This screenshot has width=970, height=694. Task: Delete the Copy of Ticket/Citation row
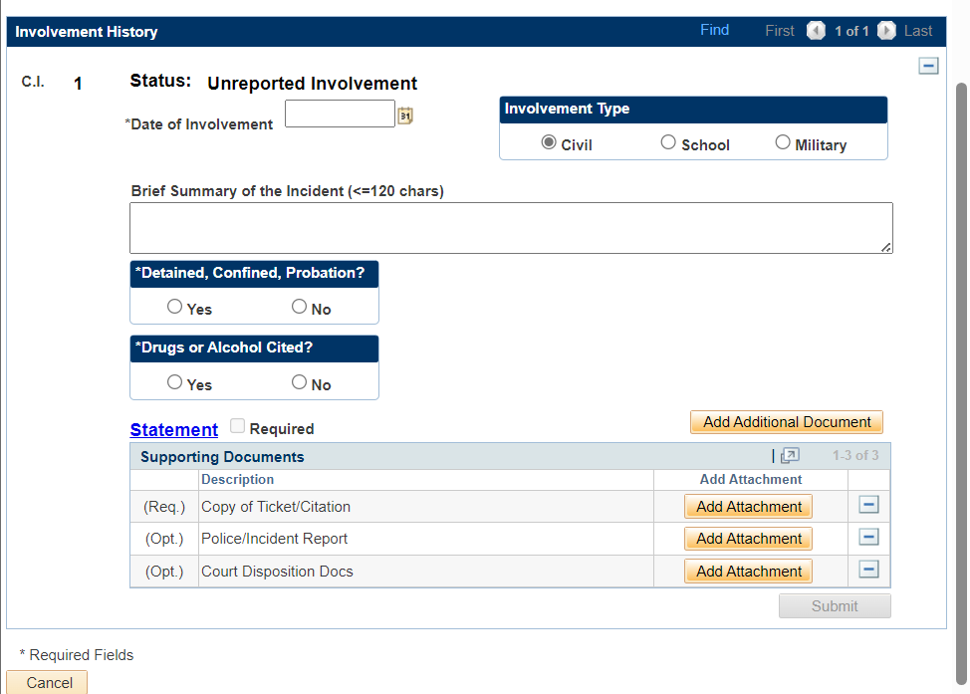point(868,506)
